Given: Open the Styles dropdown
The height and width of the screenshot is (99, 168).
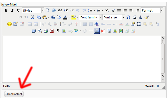Looking at the screenshot, I should pyautogui.click(x=33, y=10).
